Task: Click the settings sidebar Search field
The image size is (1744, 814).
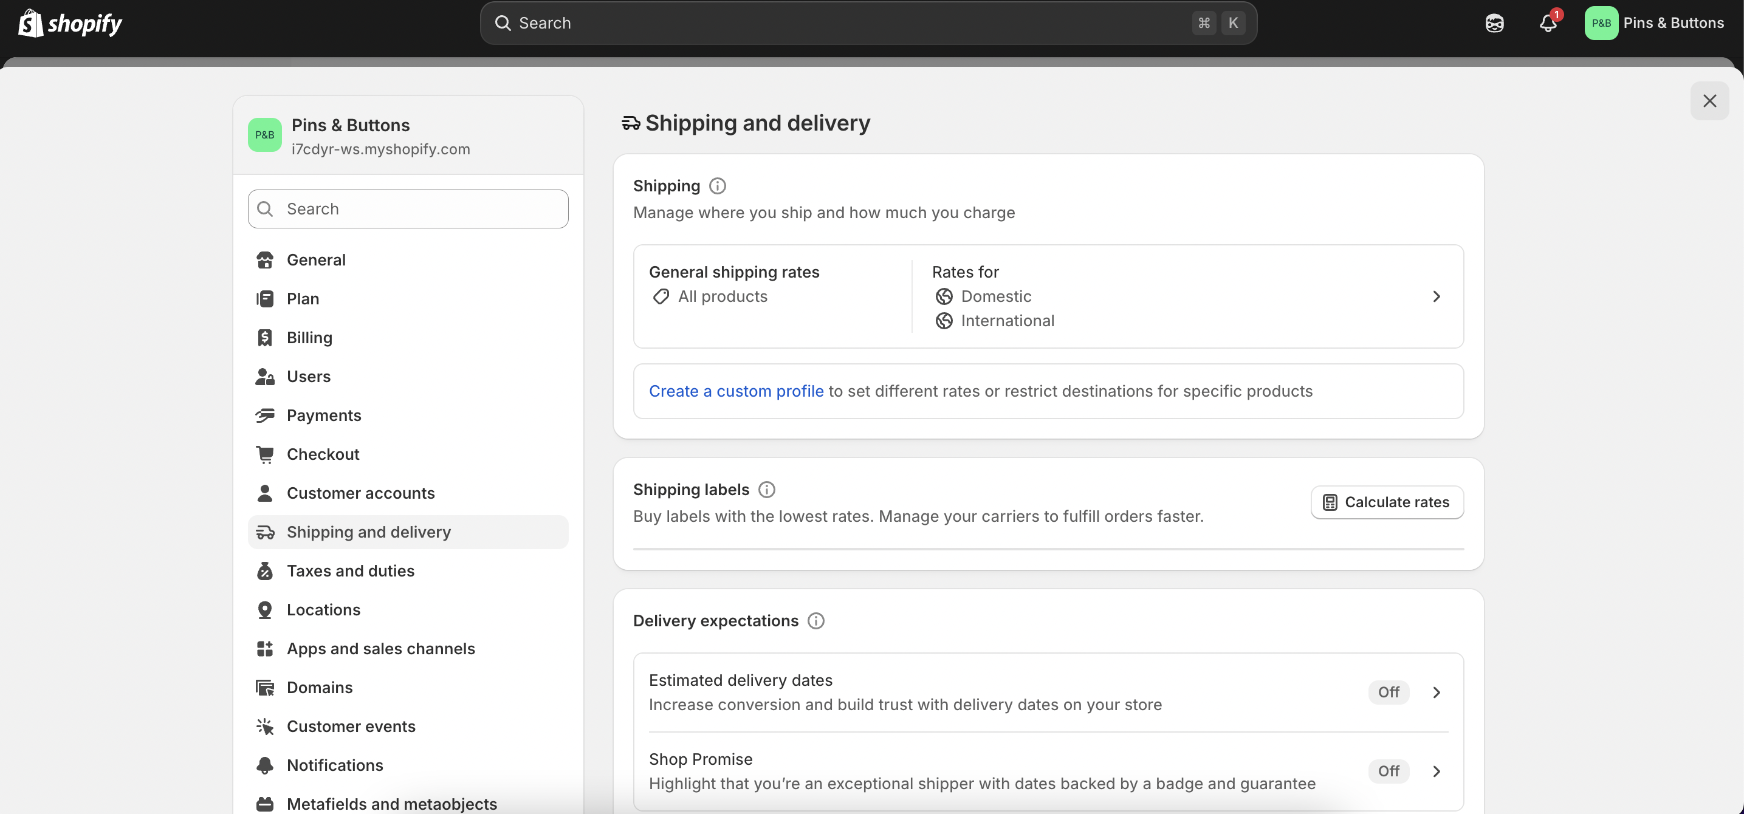Action: click(x=408, y=209)
